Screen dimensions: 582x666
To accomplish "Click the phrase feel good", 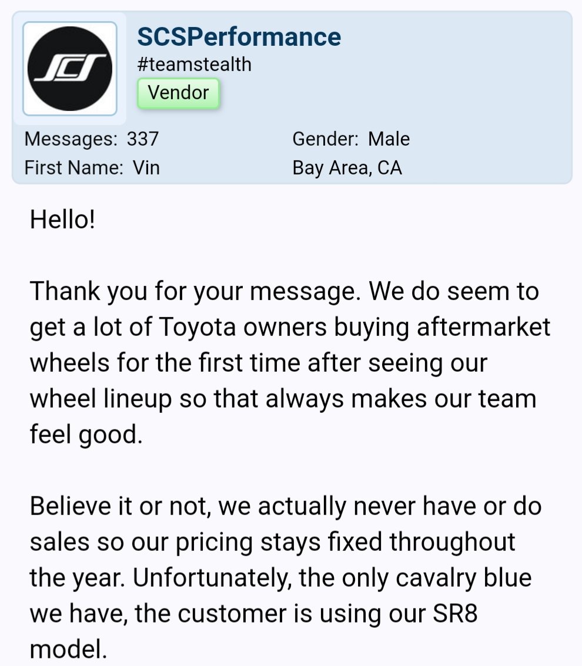I will click(x=86, y=435).
